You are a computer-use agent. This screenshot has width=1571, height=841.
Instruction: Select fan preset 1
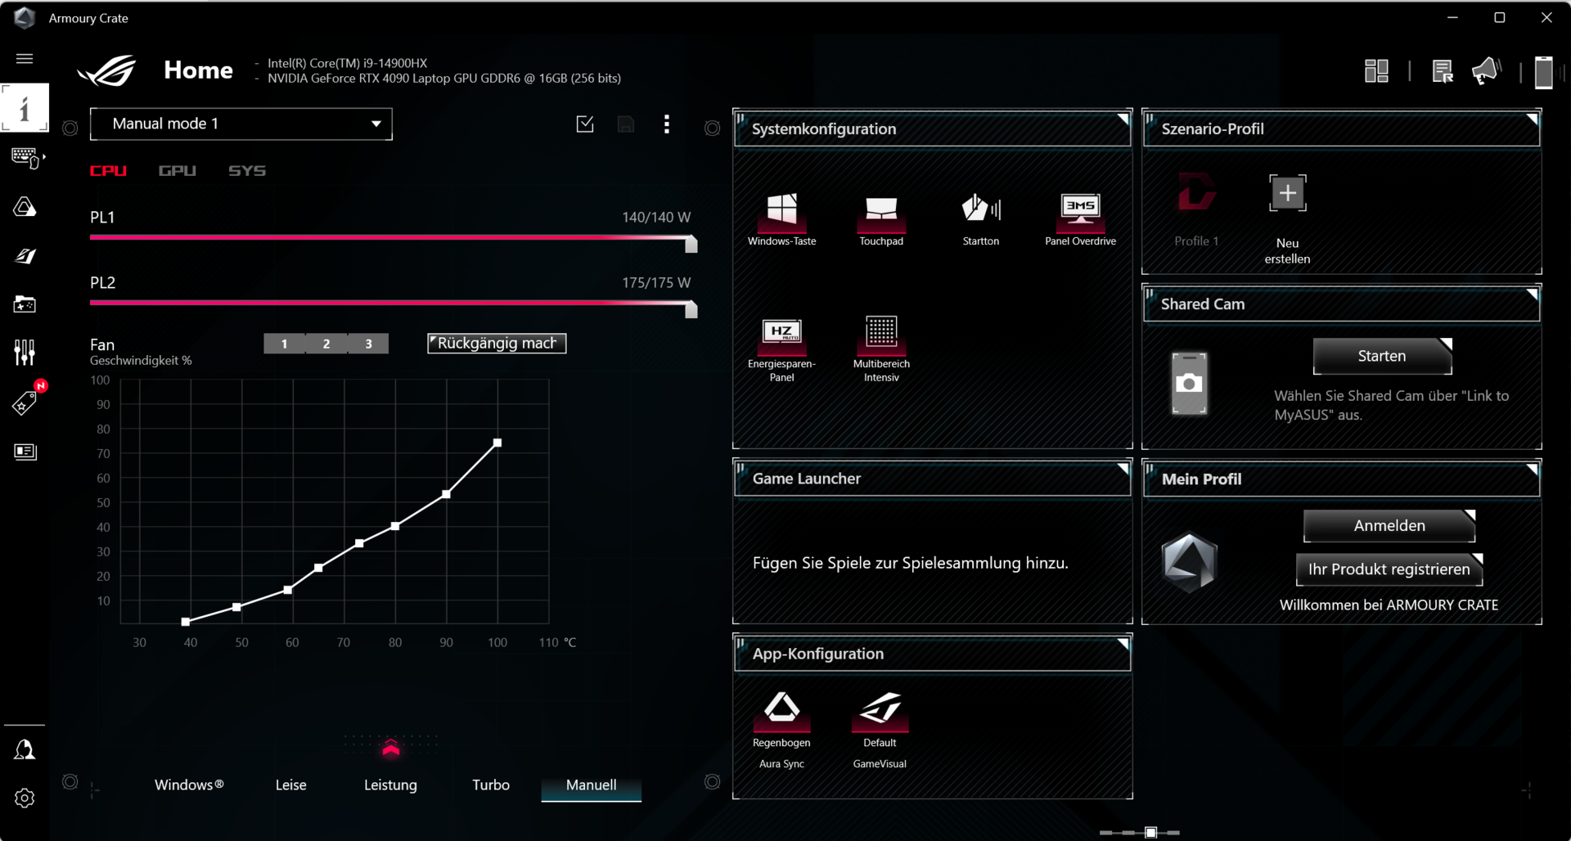click(x=284, y=344)
